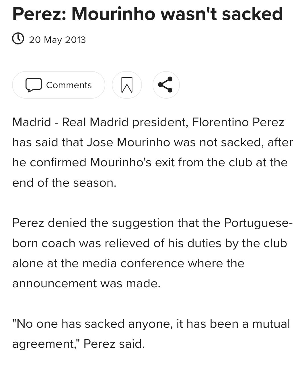Click 'Perez said.' at the end

[114, 344]
